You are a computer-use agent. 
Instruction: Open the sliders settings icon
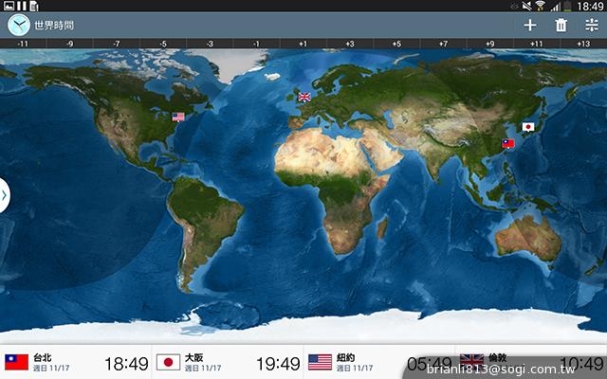coord(590,26)
